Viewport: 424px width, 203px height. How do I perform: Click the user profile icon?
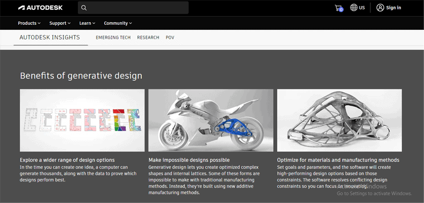click(x=380, y=8)
